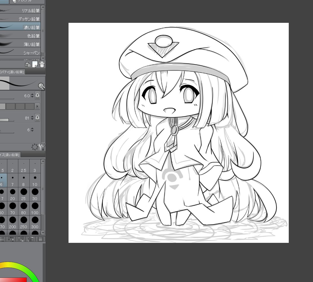The width and height of the screenshot is (313, 282).
Task: Copy the current sub tool icon
Action: [x=28, y=64]
